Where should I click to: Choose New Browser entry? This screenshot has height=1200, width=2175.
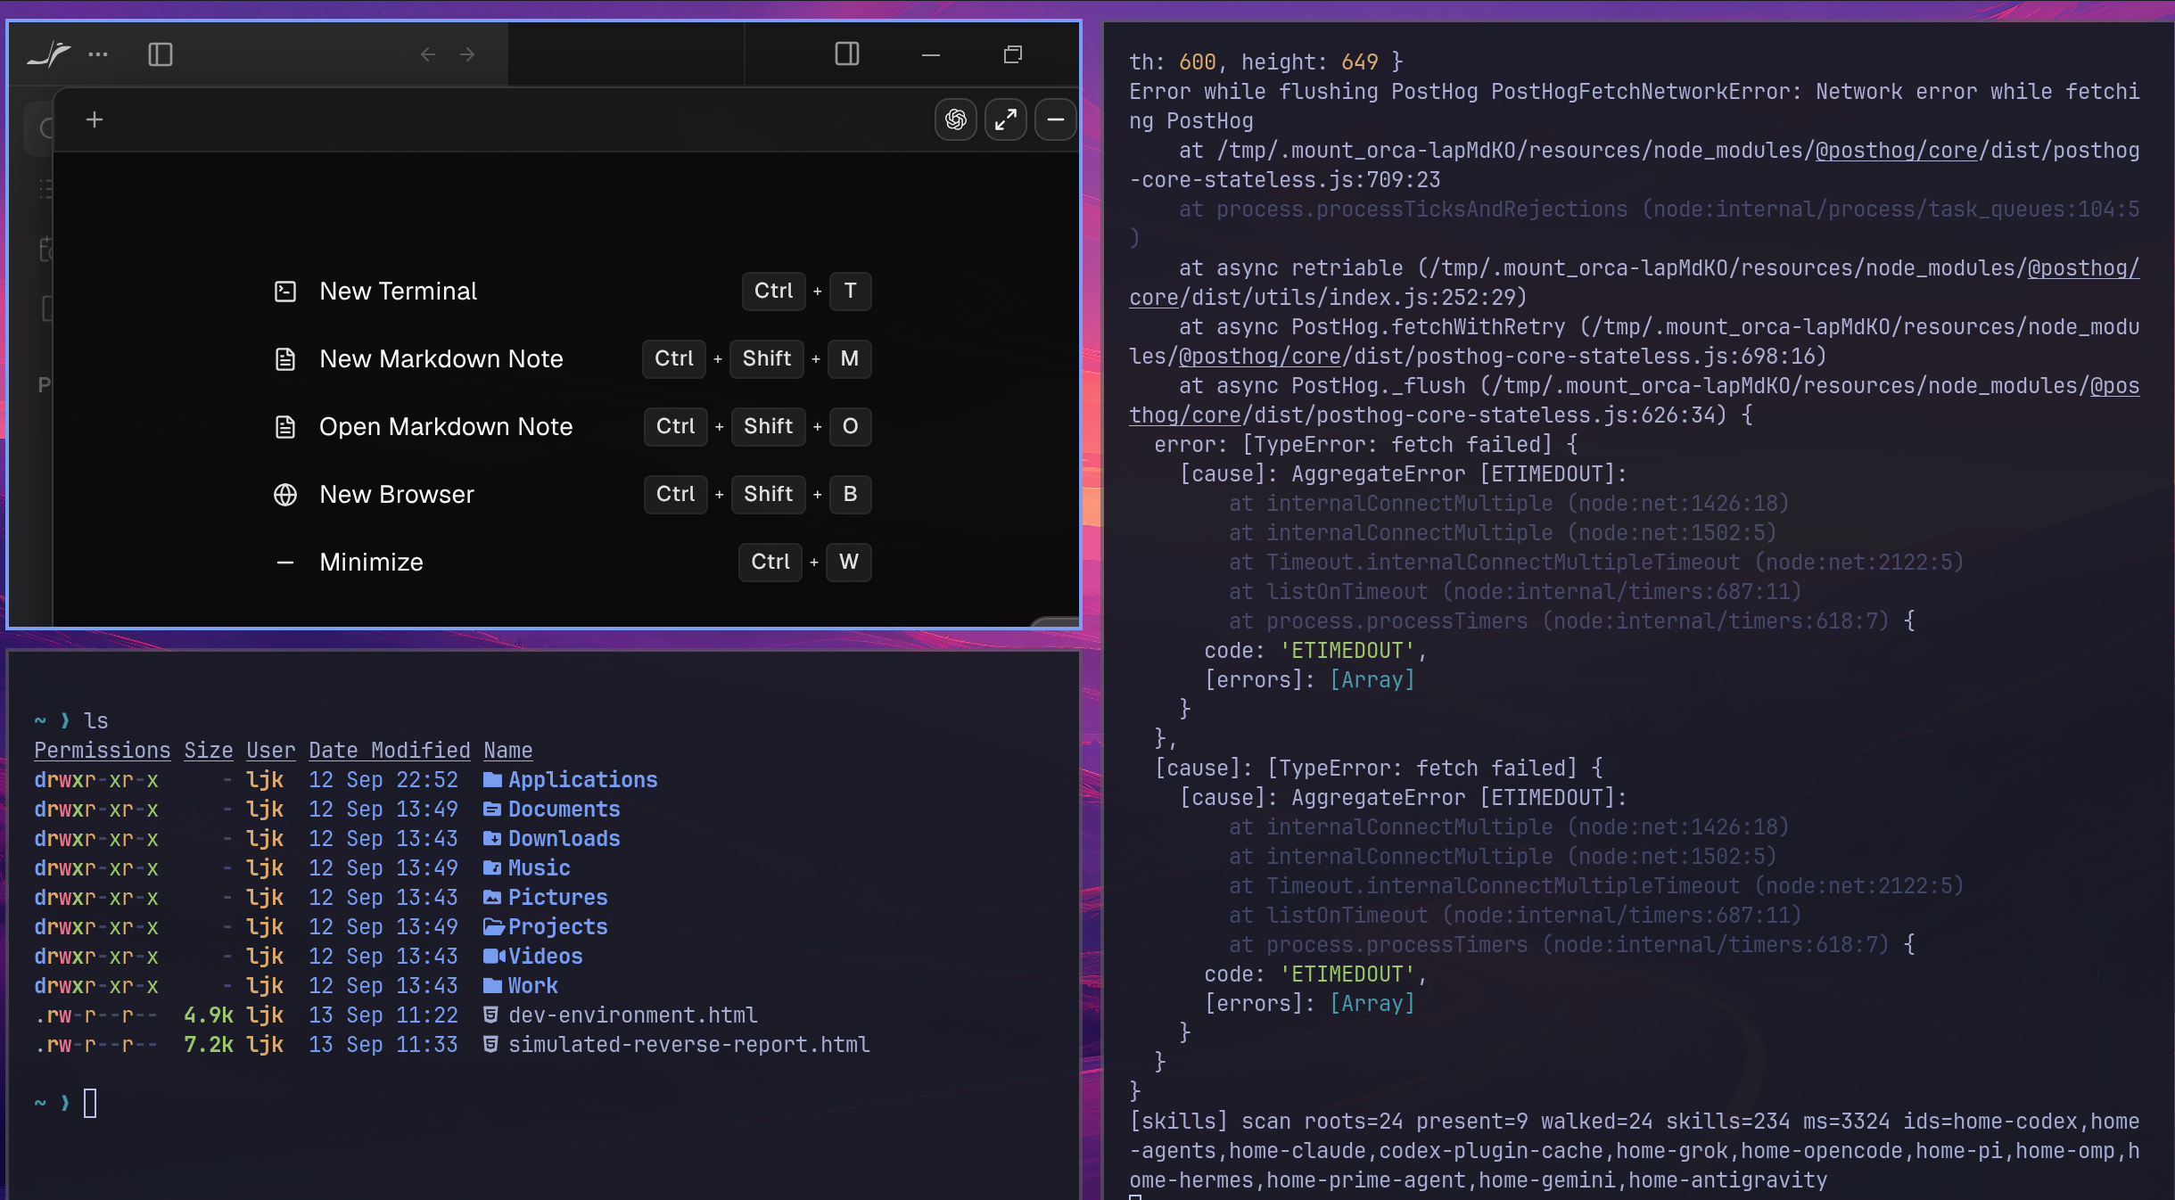pyautogui.click(x=572, y=494)
